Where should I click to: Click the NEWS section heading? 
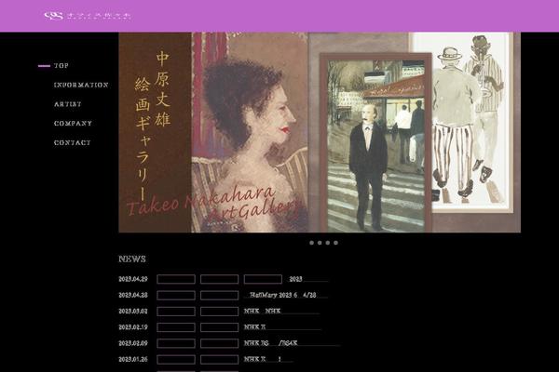[132, 259]
